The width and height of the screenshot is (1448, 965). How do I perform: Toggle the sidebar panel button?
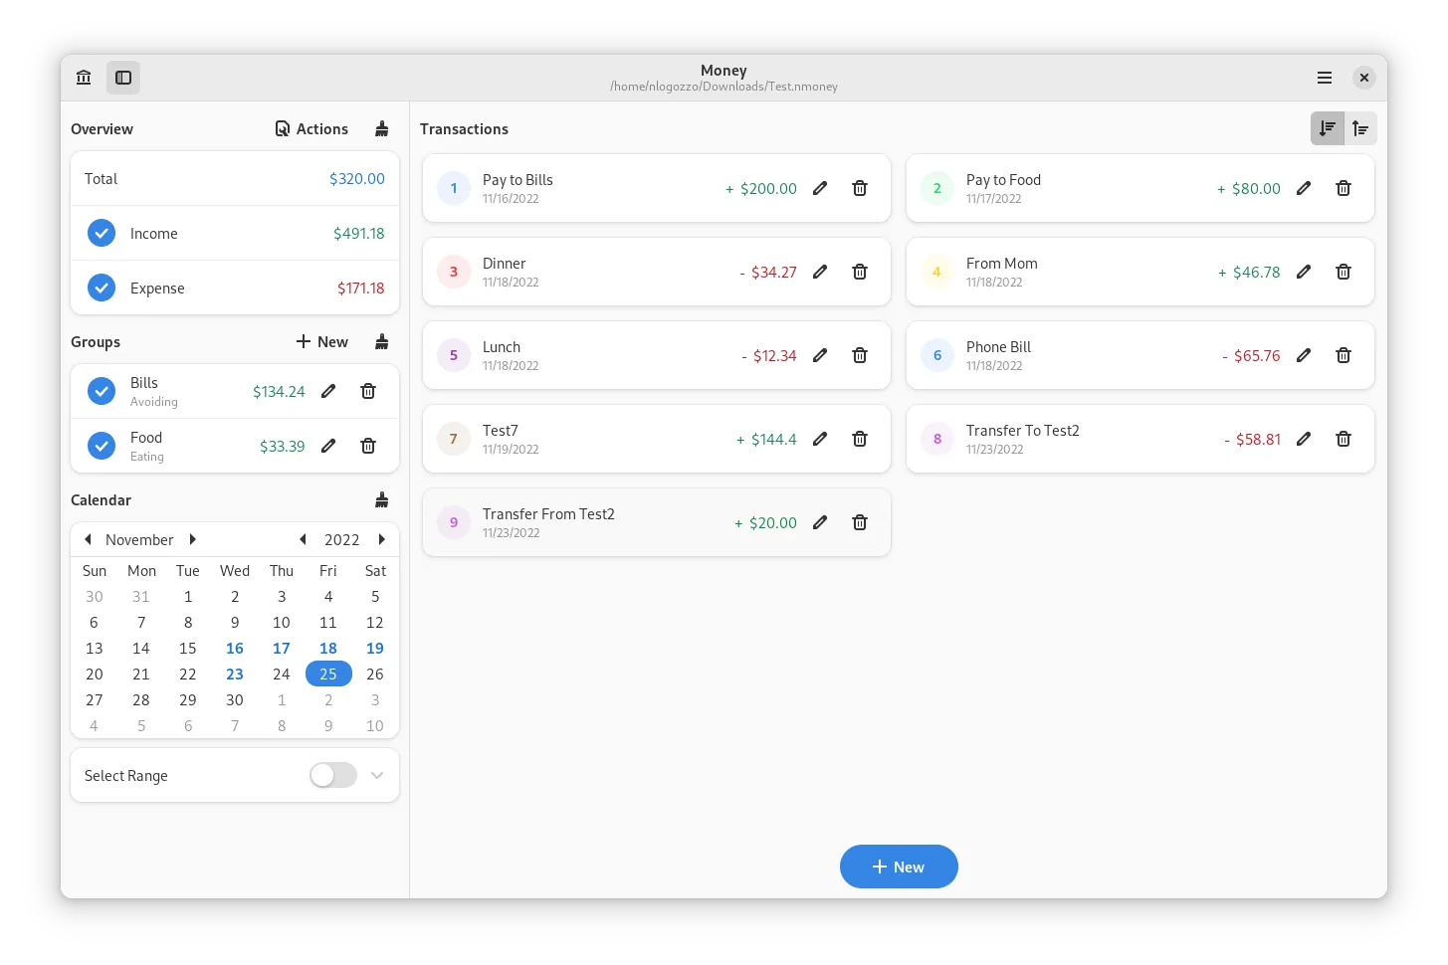pos(123,78)
